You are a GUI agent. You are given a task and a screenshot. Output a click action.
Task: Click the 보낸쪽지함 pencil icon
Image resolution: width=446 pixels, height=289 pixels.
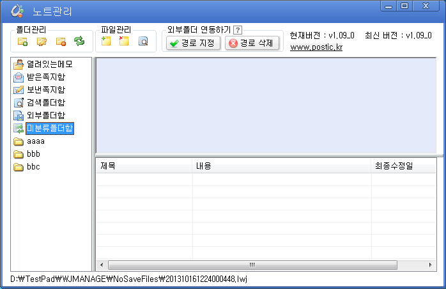pos(19,90)
